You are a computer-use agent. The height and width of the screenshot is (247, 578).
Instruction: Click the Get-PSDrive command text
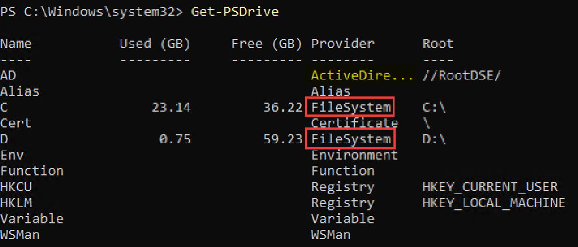click(x=235, y=11)
